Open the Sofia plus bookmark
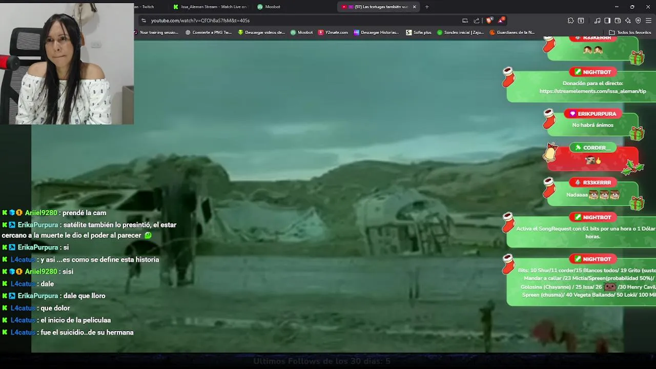Image resolution: width=656 pixels, height=369 pixels. (x=419, y=32)
